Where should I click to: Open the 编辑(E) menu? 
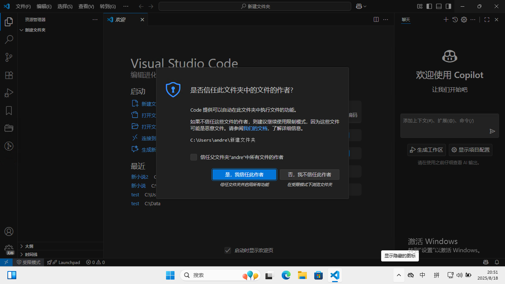point(44,6)
